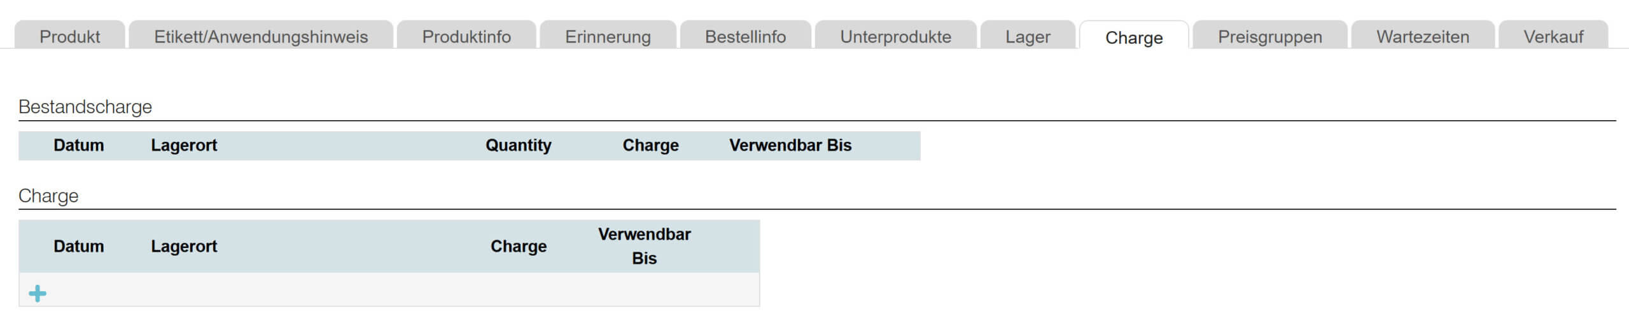Viewport: 1629px width, 335px height.
Task: Show the Unterprodukte tab
Action: pyautogui.click(x=895, y=37)
